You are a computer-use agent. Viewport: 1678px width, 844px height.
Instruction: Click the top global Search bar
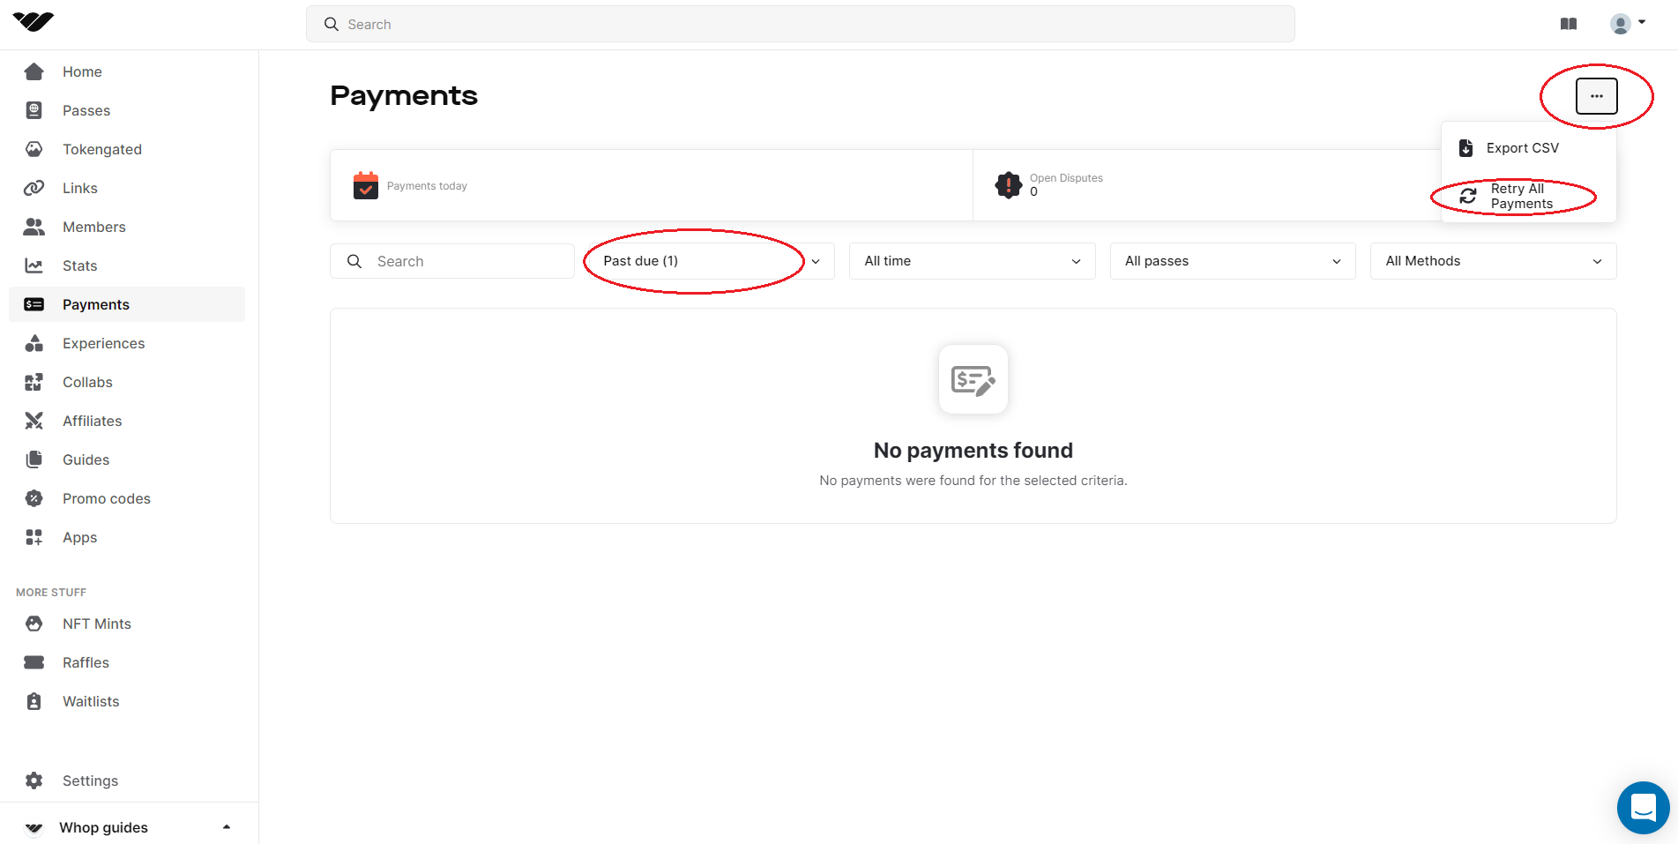[x=800, y=24]
